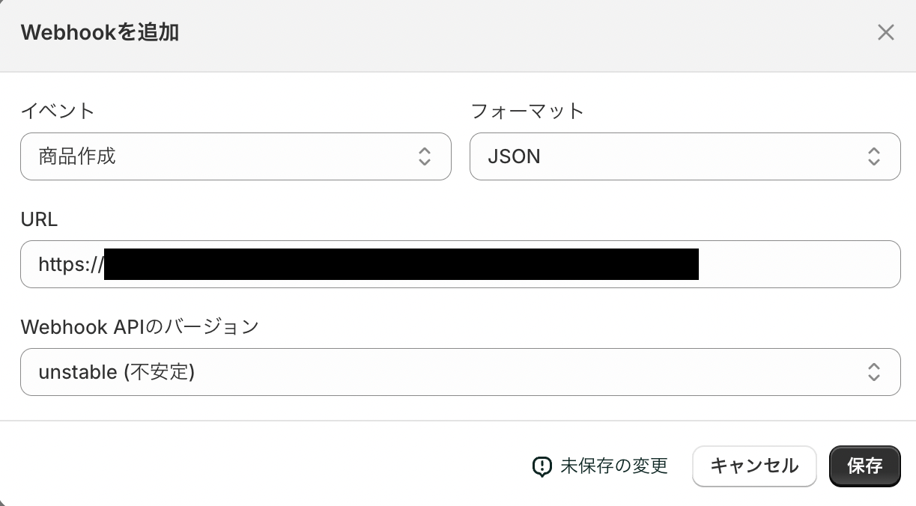Click the unstable (不安定) version text
Viewport: 916px width, 506px height.
117,372
